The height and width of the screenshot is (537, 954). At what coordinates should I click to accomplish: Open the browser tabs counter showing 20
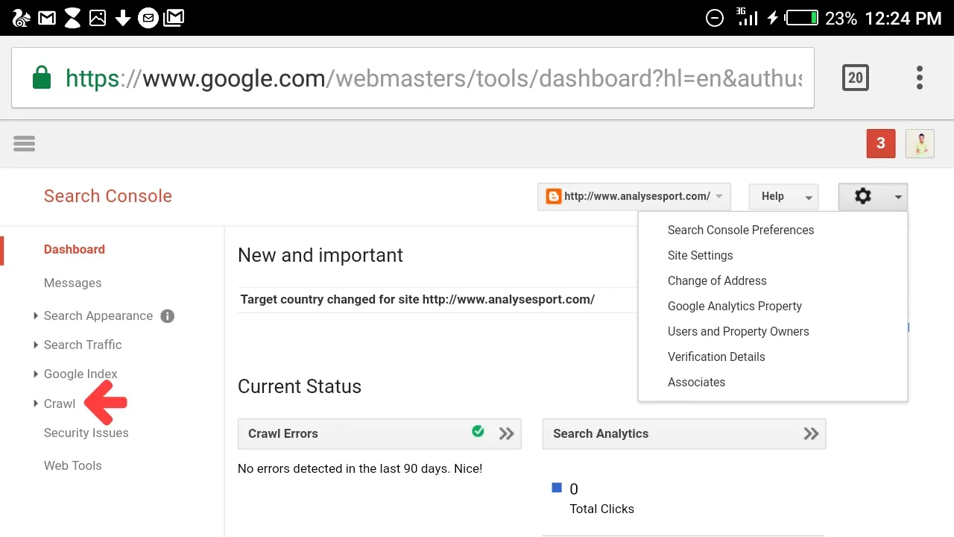click(855, 78)
